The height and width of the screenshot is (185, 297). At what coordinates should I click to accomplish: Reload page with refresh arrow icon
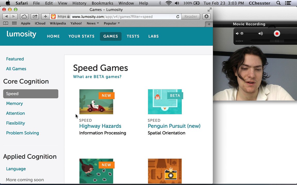(x=178, y=17)
